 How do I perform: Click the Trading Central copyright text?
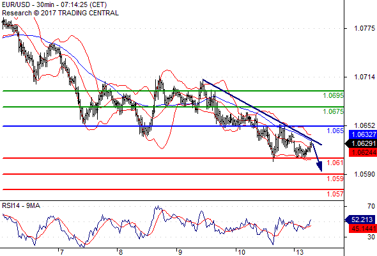pos(60,13)
